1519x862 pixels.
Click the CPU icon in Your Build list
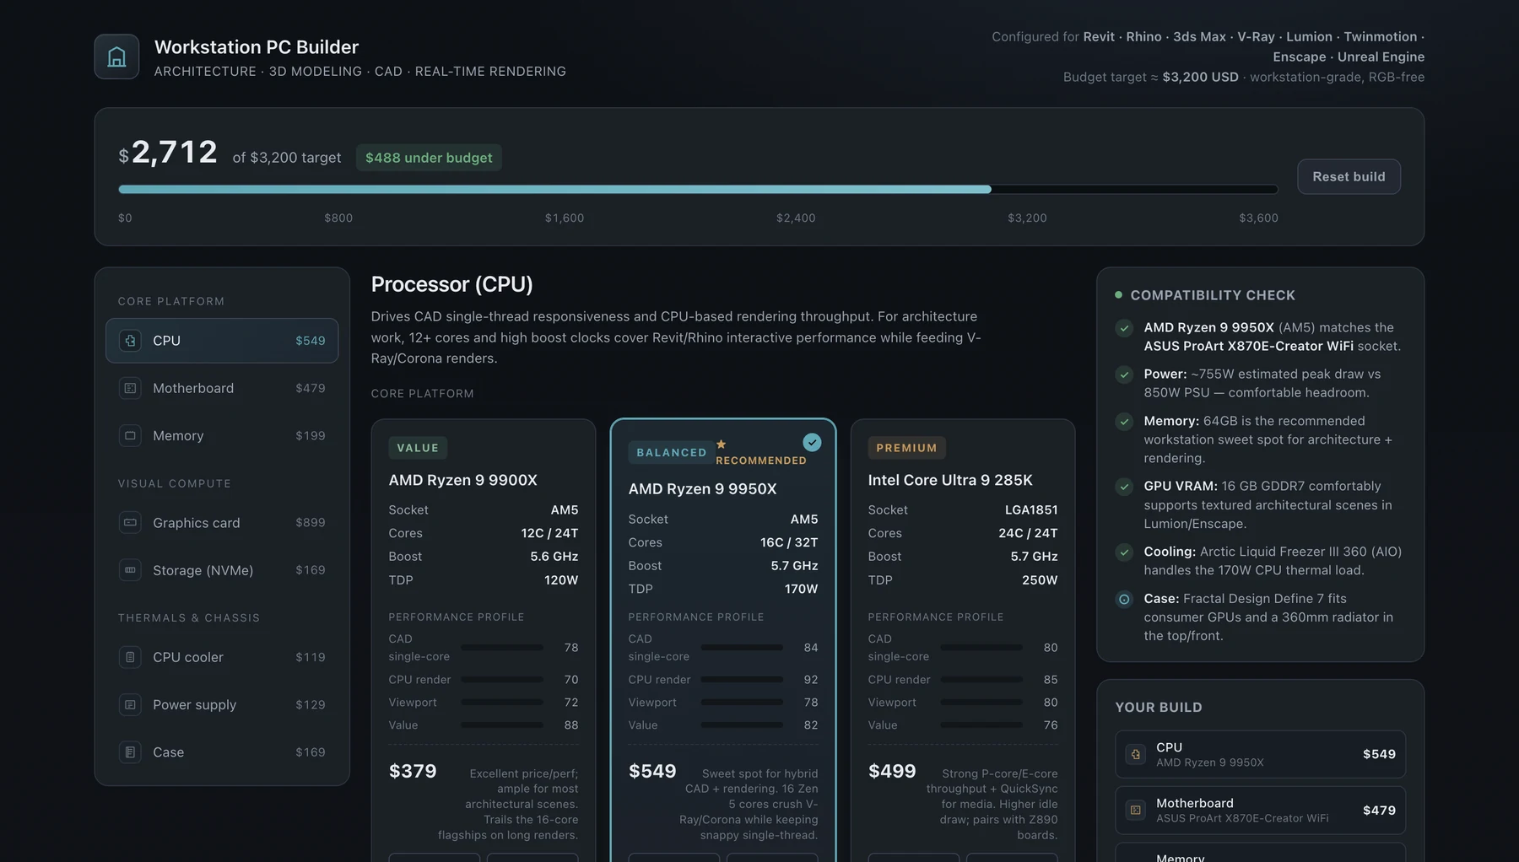1136,754
